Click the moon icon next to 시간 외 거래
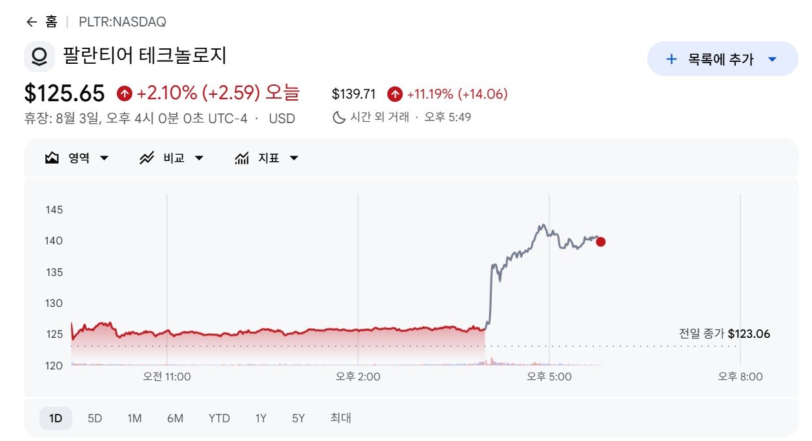 coord(339,117)
